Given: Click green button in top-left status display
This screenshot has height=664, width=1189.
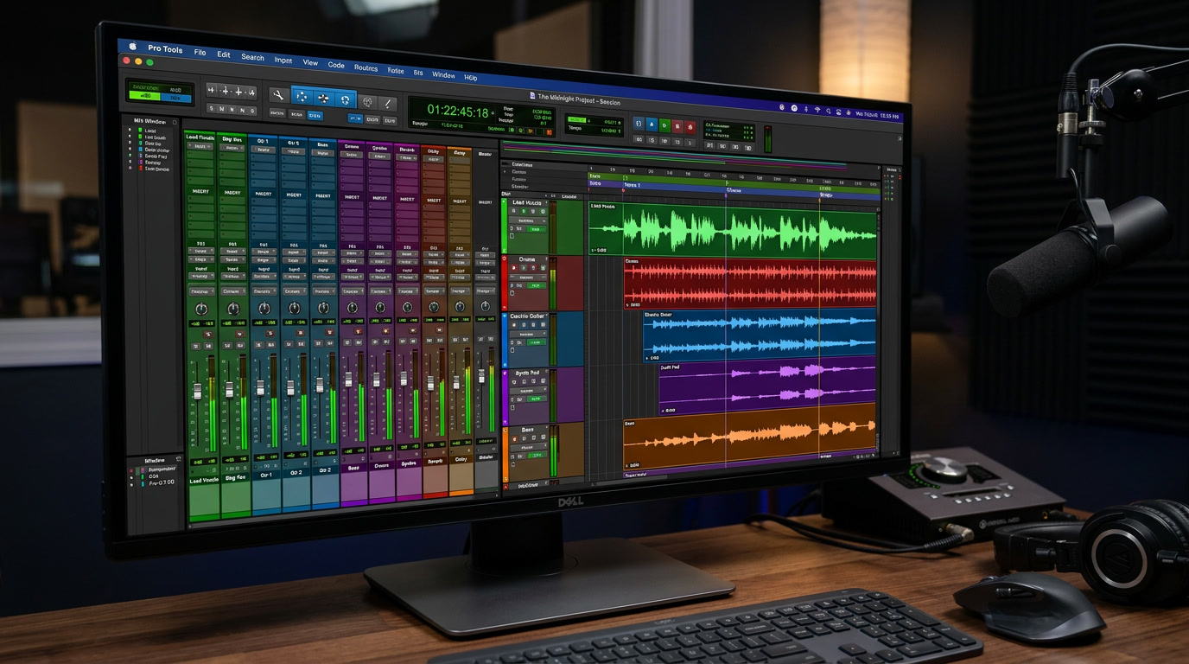Looking at the screenshot, I should [x=144, y=96].
